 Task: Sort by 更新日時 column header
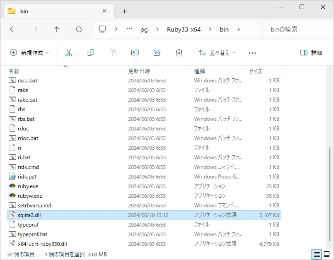tap(139, 71)
